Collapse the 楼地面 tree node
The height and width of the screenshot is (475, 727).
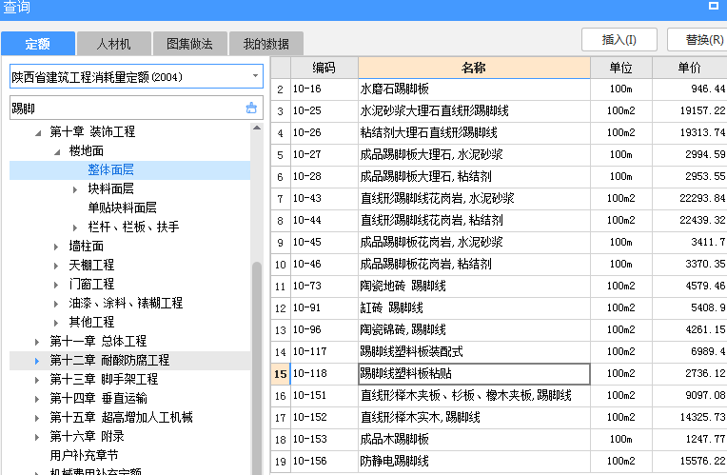(56, 152)
